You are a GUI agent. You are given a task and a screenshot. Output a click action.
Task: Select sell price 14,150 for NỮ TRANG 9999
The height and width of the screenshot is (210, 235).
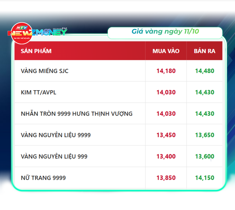tap(205, 178)
